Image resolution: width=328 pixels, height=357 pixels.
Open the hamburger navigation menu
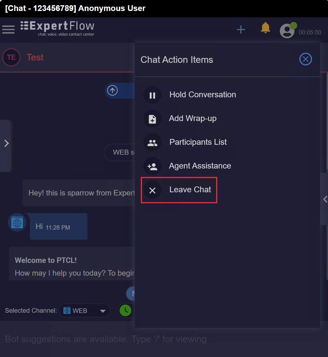click(8, 30)
